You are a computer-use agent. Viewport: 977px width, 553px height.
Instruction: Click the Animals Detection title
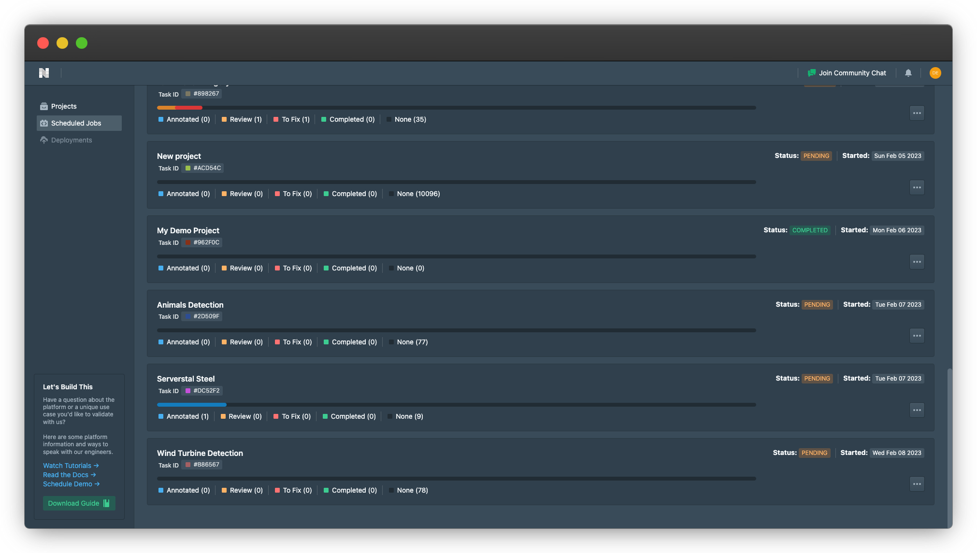(190, 305)
